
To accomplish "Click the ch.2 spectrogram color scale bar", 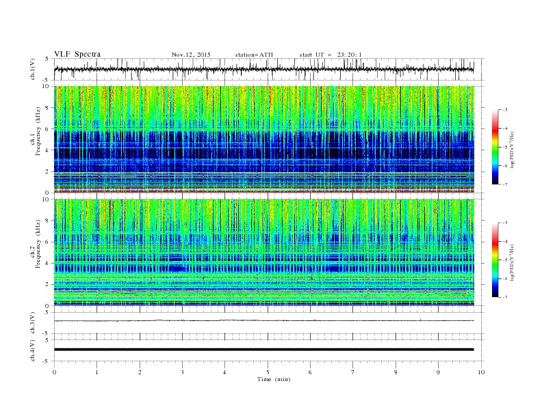I will [x=495, y=260].
